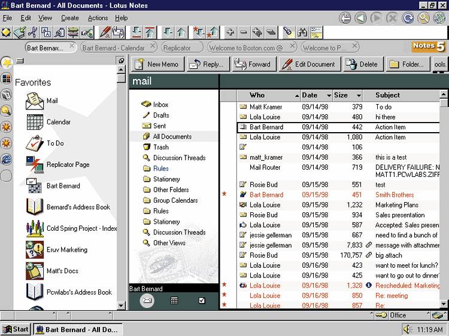Select the Marketing Plans message
The width and height of the screenshot is (449, 336).
pyautogui.click(x=330, y=204)
